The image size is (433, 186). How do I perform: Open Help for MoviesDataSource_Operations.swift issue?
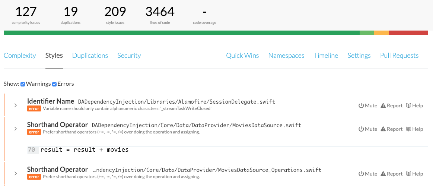(414, 174)
